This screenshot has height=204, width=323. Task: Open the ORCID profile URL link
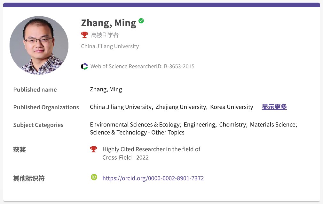(153, 178)
